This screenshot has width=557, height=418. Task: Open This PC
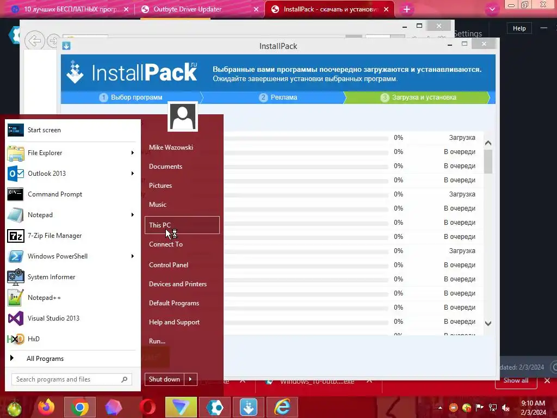click(182, 225)
